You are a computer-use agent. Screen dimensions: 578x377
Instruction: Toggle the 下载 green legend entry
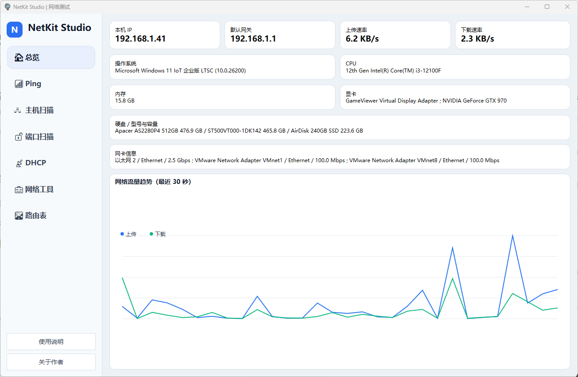(x=158, y=234)
